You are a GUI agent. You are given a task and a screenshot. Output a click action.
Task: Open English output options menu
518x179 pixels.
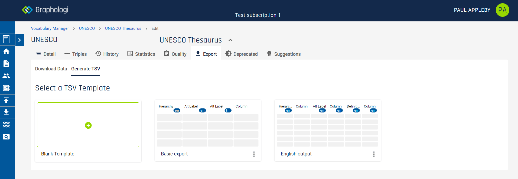coord(374,154)
